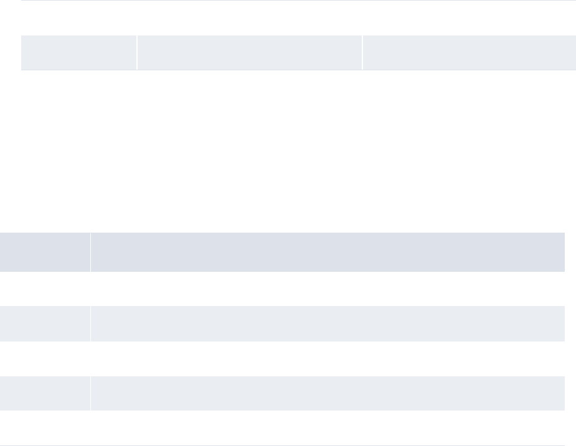Select the first gray body row's wide cell
The image size is (576, 446).
(328, 323)
